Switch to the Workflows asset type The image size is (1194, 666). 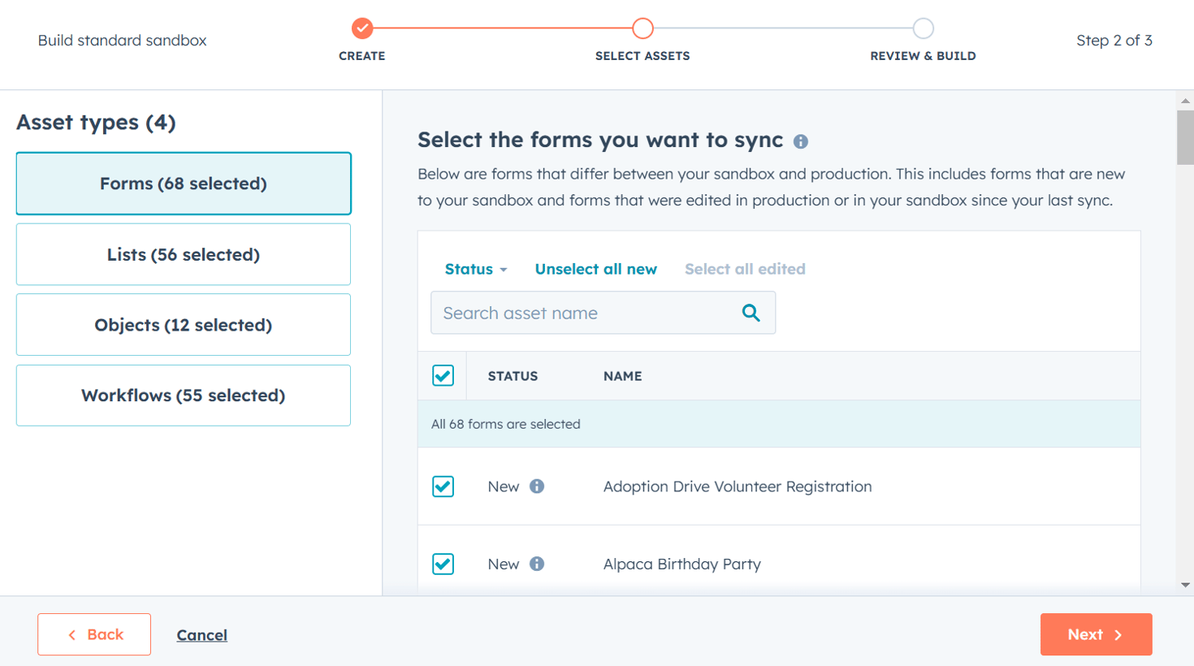pos(183,395)
